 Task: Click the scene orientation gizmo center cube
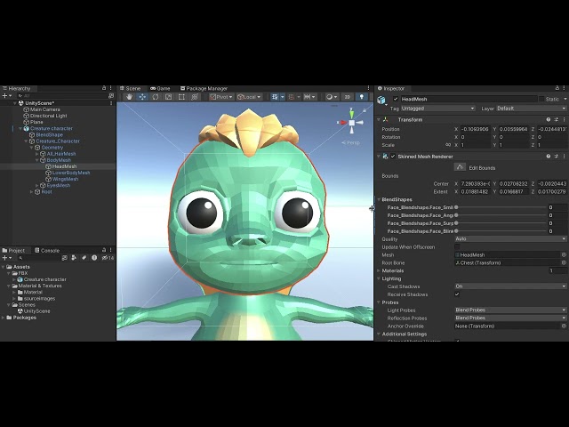(352, 123)
